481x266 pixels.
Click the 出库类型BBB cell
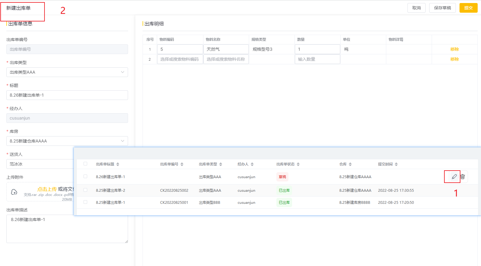click(209, 203)
